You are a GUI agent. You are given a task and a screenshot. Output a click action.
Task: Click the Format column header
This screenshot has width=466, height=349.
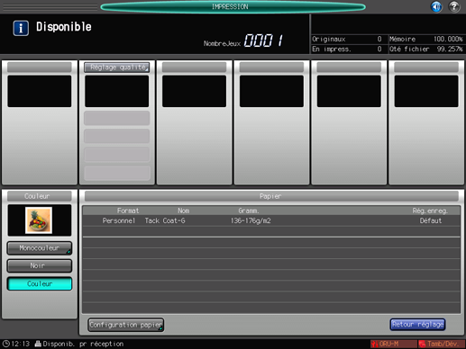(128, 210)
